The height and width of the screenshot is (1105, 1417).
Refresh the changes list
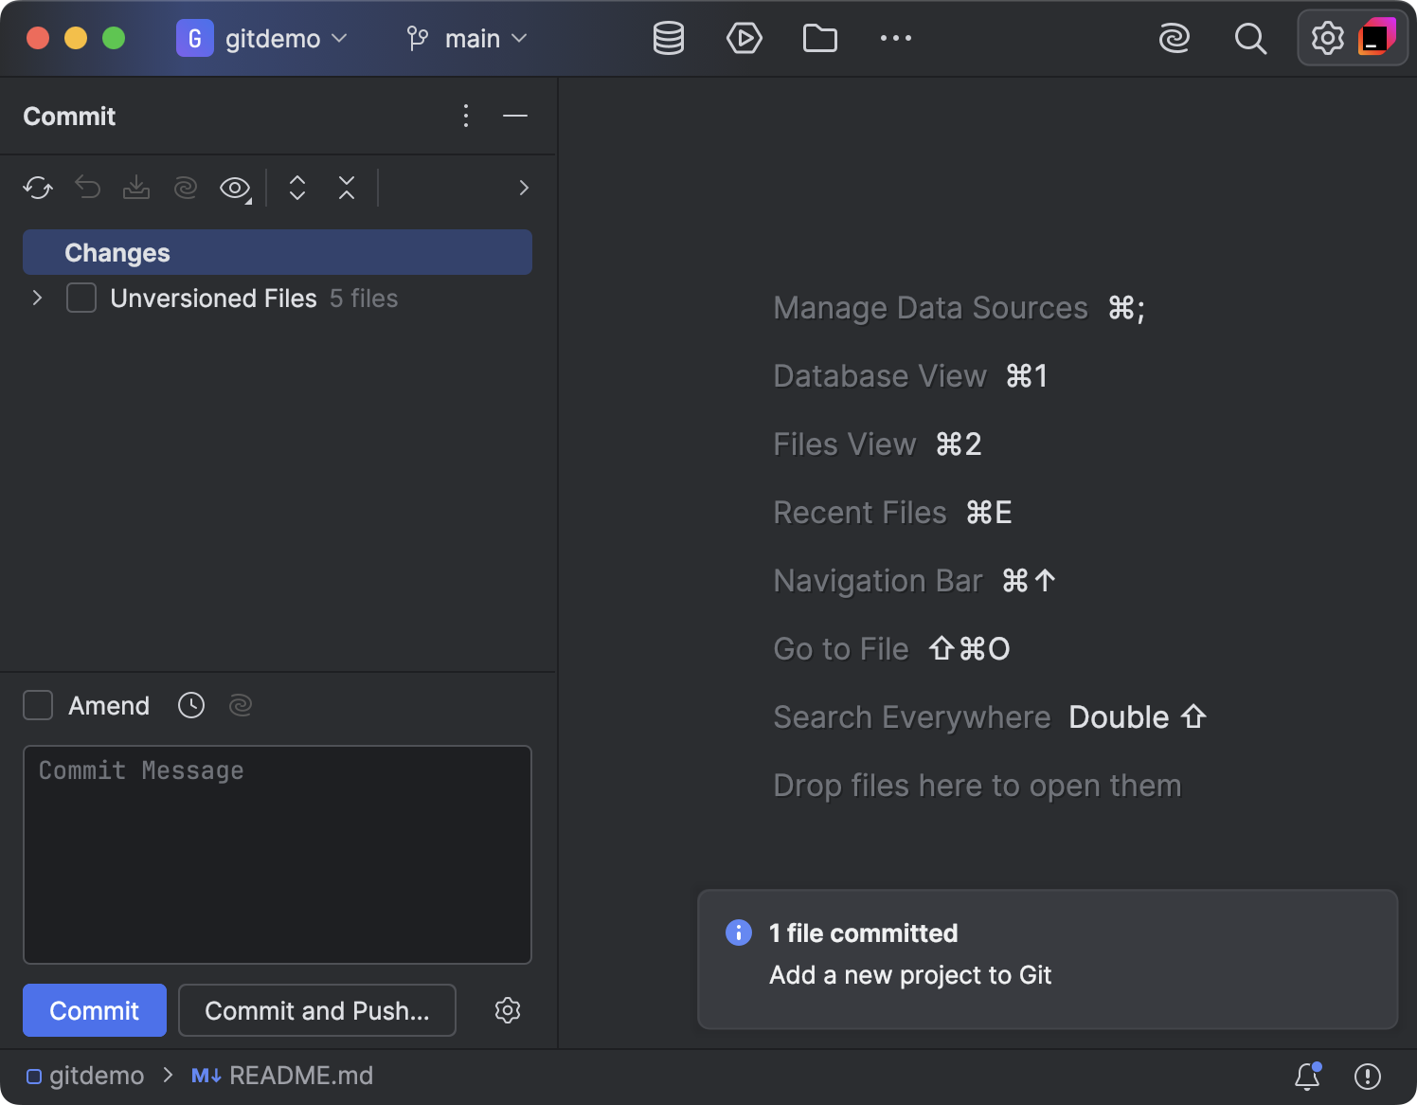click(37, 188)
